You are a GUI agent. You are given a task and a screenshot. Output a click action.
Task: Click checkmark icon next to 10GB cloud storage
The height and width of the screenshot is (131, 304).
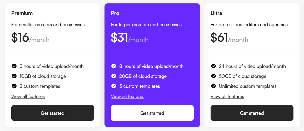(14, 76)
